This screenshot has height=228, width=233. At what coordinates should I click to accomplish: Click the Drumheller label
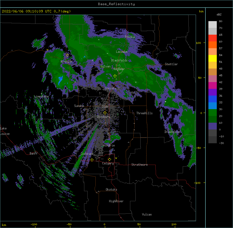(172, 132)
